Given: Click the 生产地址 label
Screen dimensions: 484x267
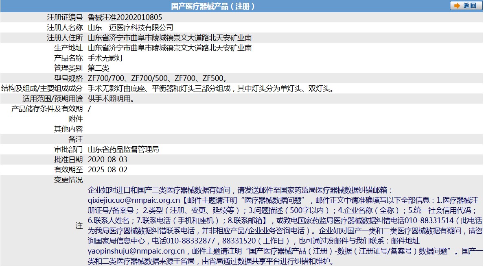Looking at the screenshot, I should [68, 48].
